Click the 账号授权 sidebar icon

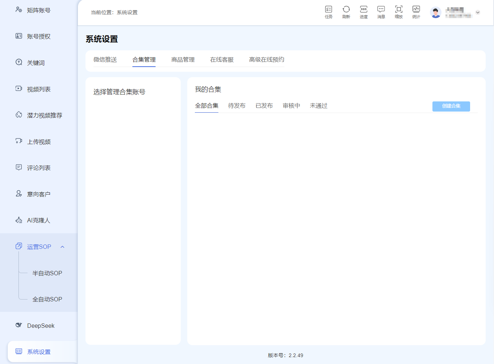[19, 36]
